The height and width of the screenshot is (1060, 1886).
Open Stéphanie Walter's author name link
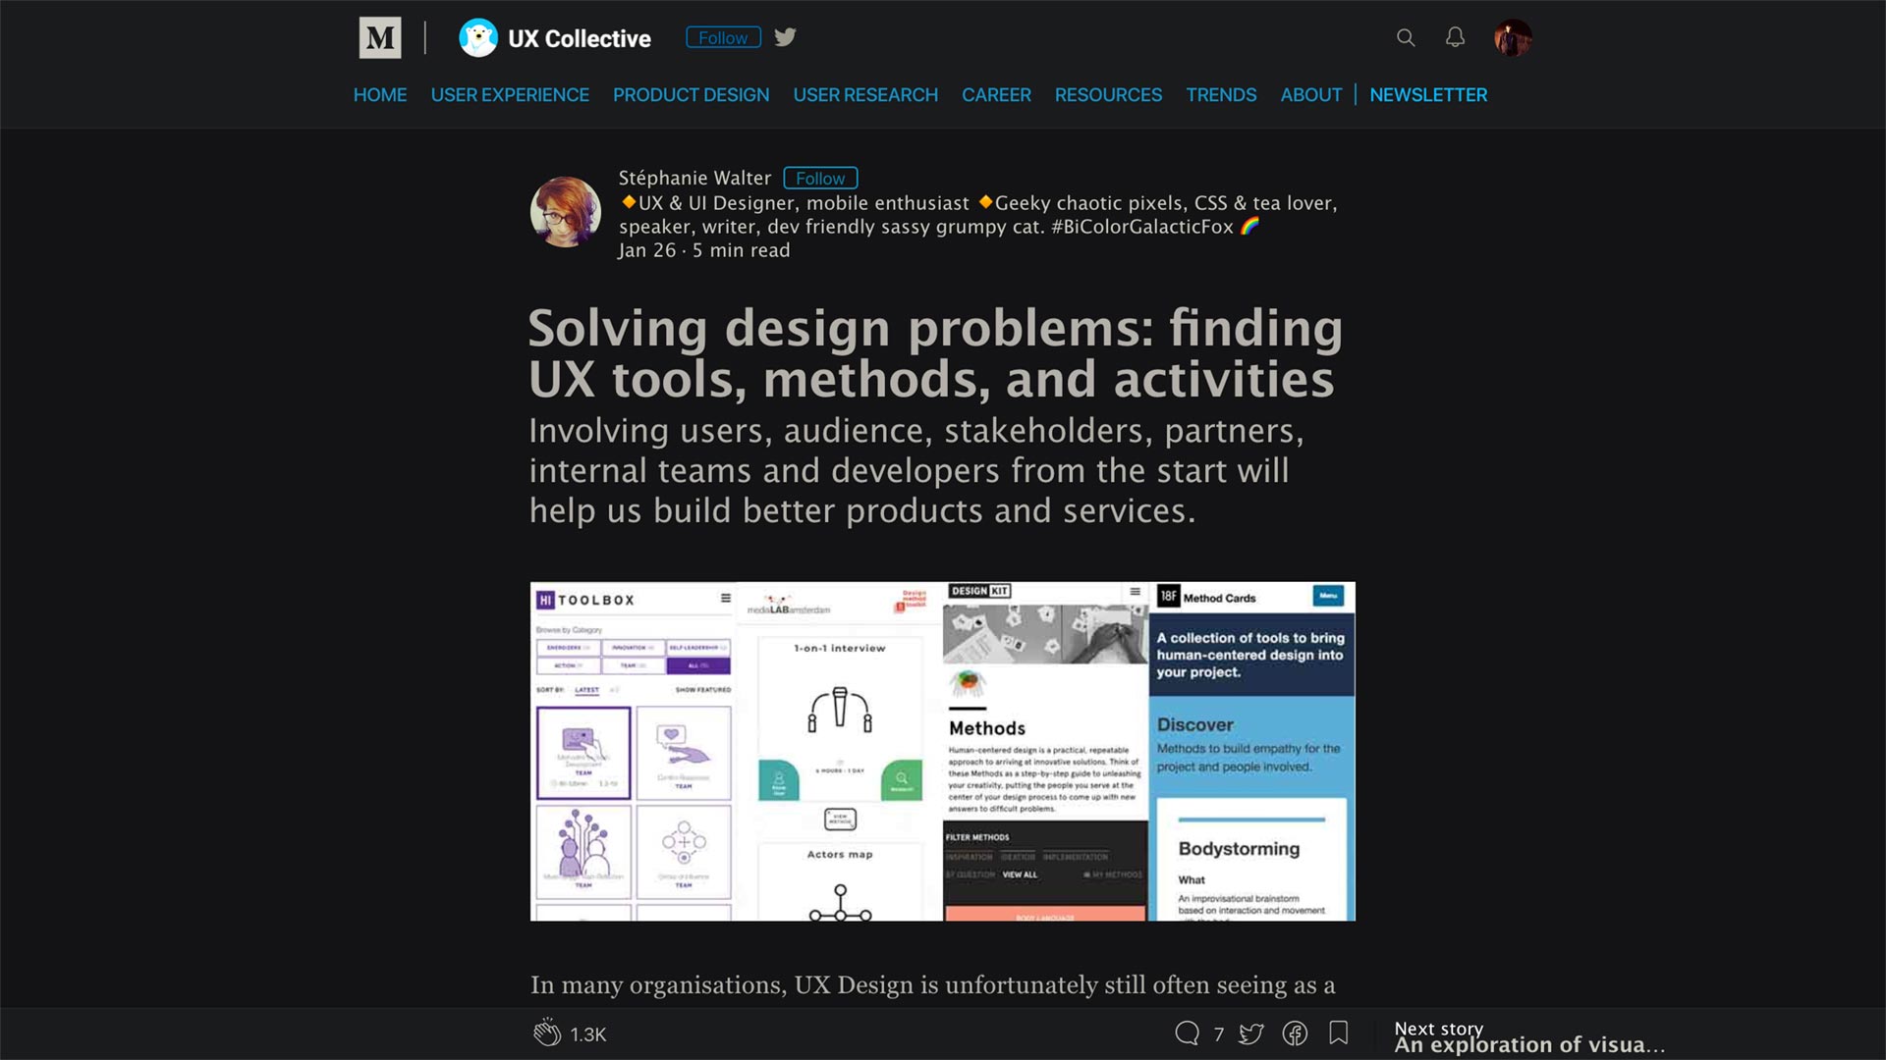pyautogui.click(x=694, y=178)
